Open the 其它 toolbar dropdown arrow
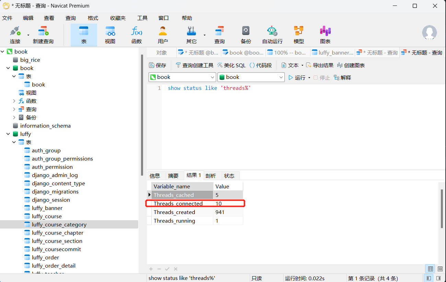Screen dimensions: 446x282 click(x=204, y=35)
